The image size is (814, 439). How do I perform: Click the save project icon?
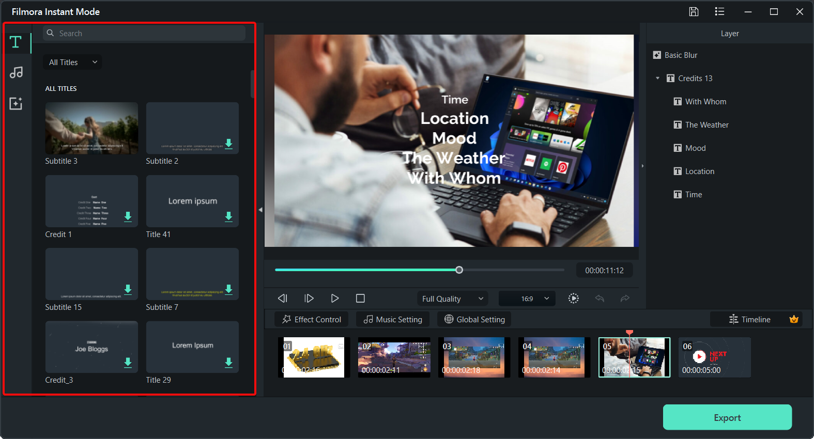(694, 11)
